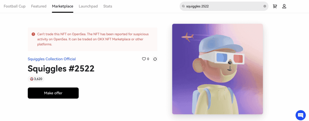Open the Squiggles Collection Official link

tap(52, 59)
